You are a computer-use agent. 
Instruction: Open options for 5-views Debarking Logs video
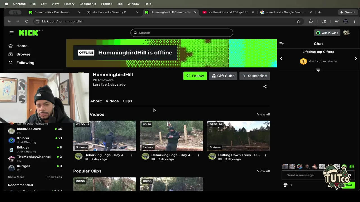click(x=132, y=155)
